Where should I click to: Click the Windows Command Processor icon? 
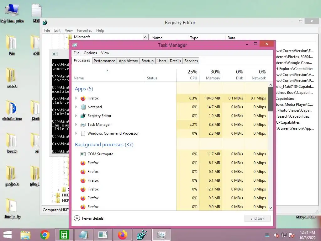(83, 133)
